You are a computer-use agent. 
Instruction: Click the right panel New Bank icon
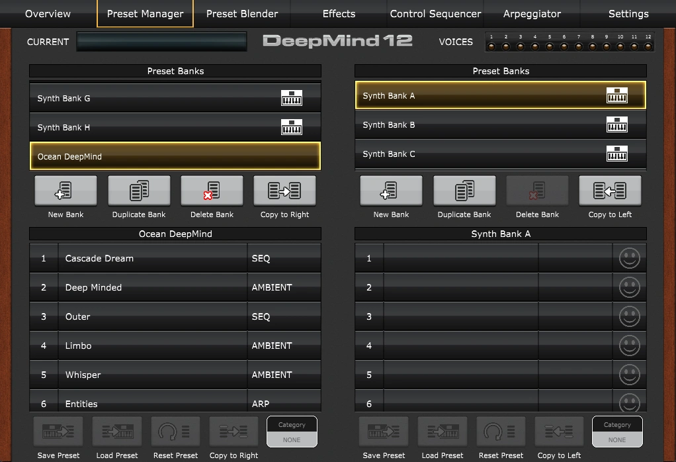[x=391, y=191]
